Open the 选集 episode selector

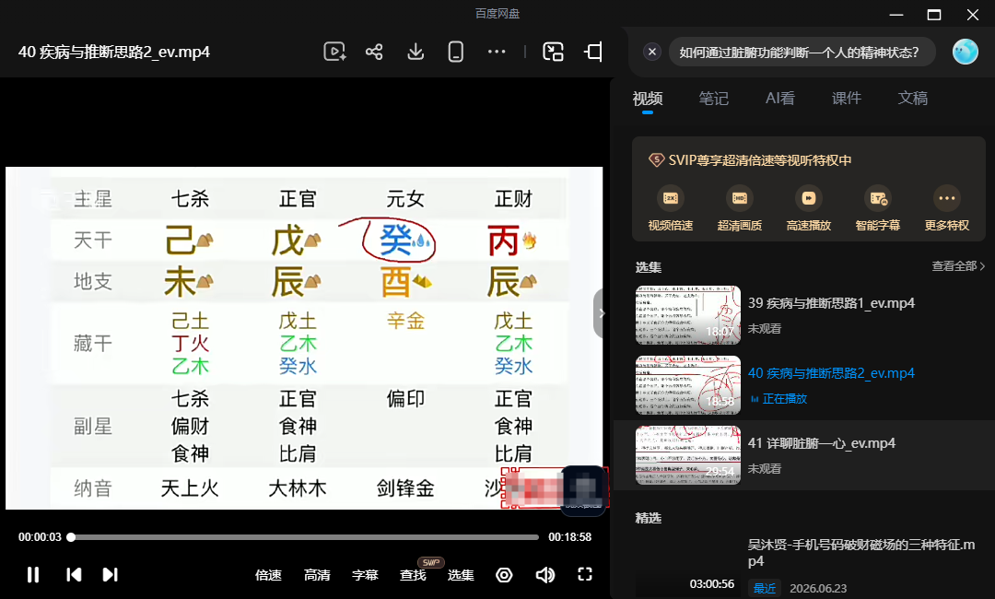(x=461, y=575)
